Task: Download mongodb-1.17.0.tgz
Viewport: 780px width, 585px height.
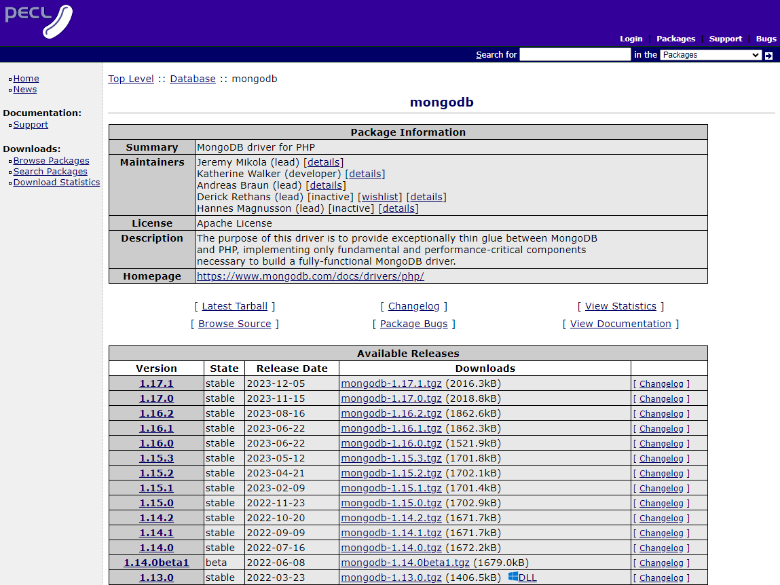Action: tap(392, 398)
